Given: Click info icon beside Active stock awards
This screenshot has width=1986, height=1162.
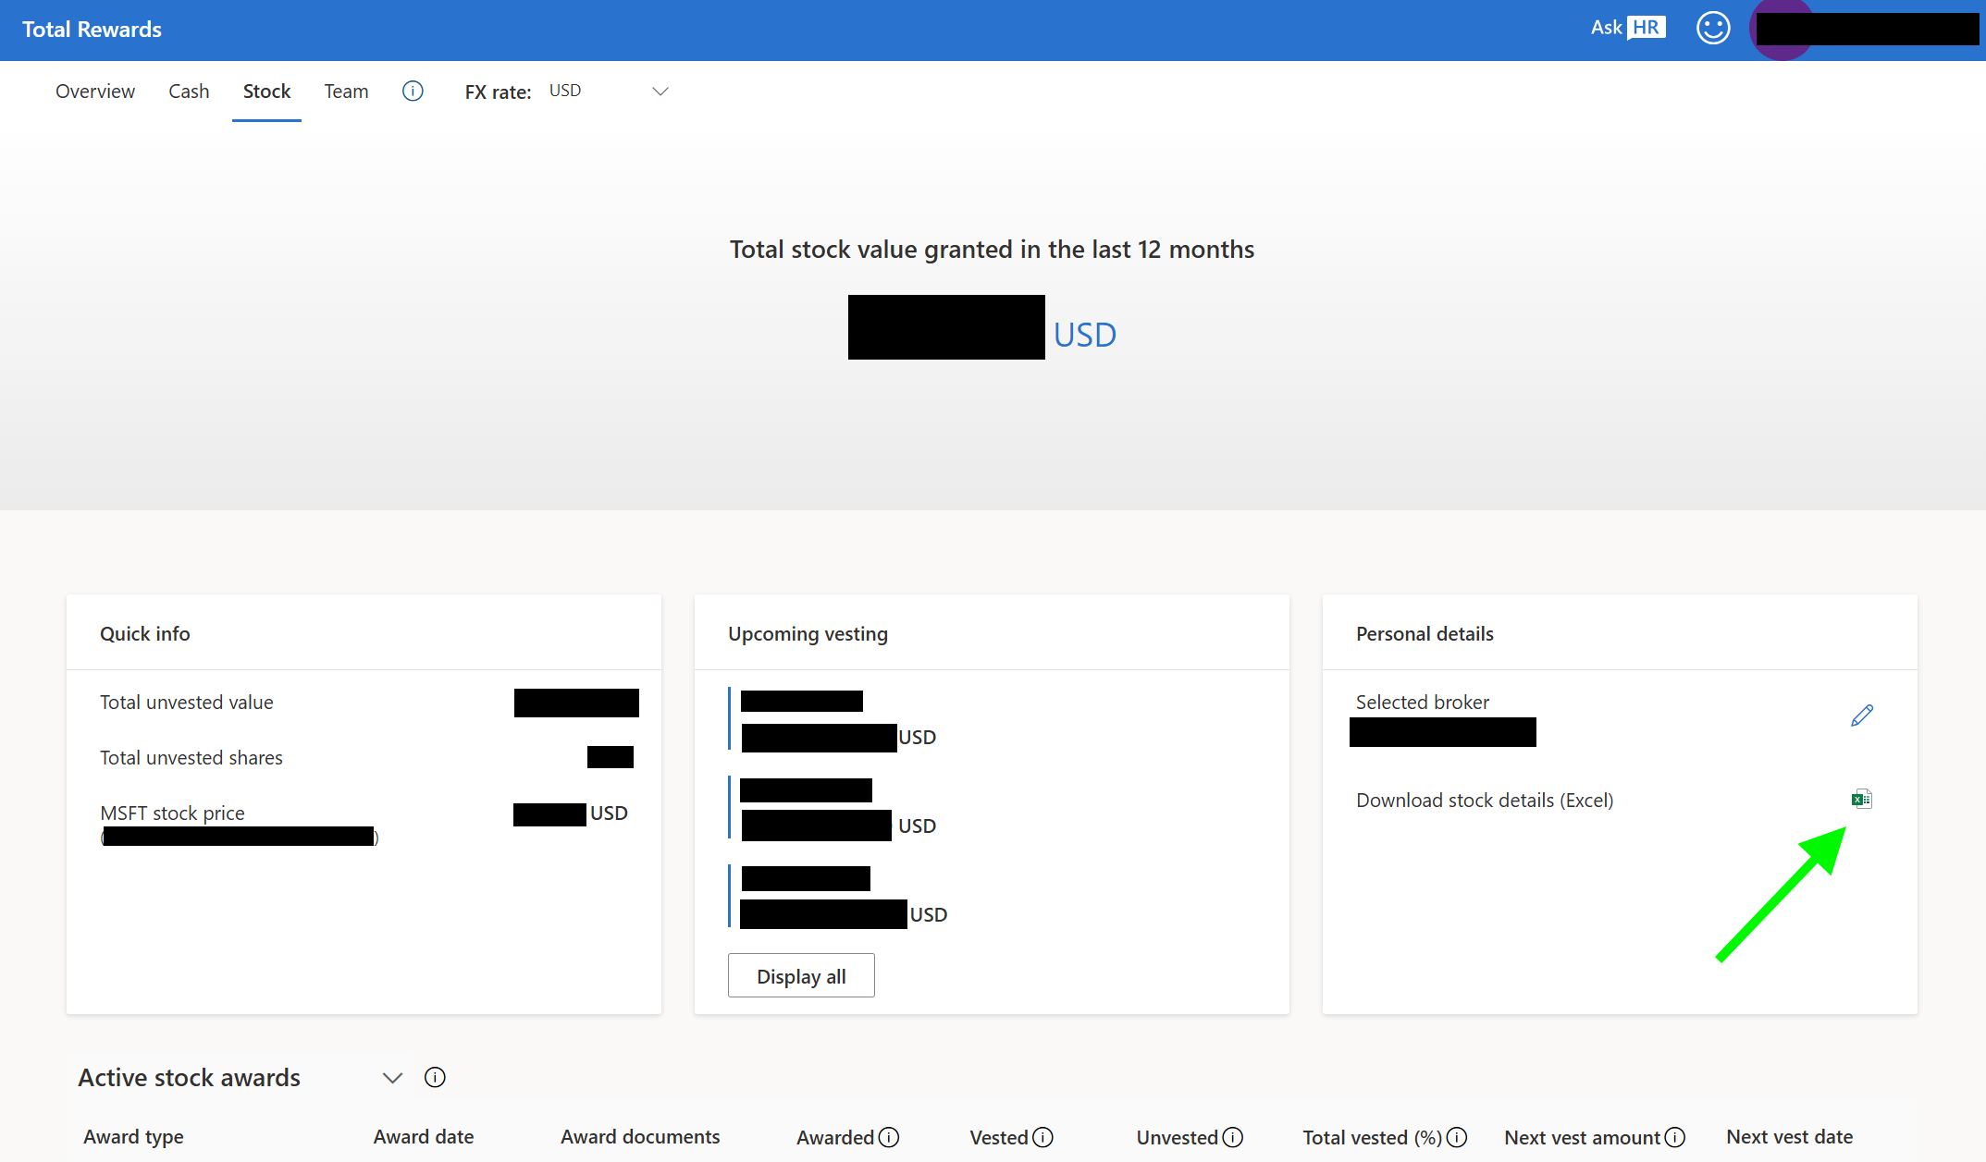Looking at the screenshot, I should coord(435,1077).
